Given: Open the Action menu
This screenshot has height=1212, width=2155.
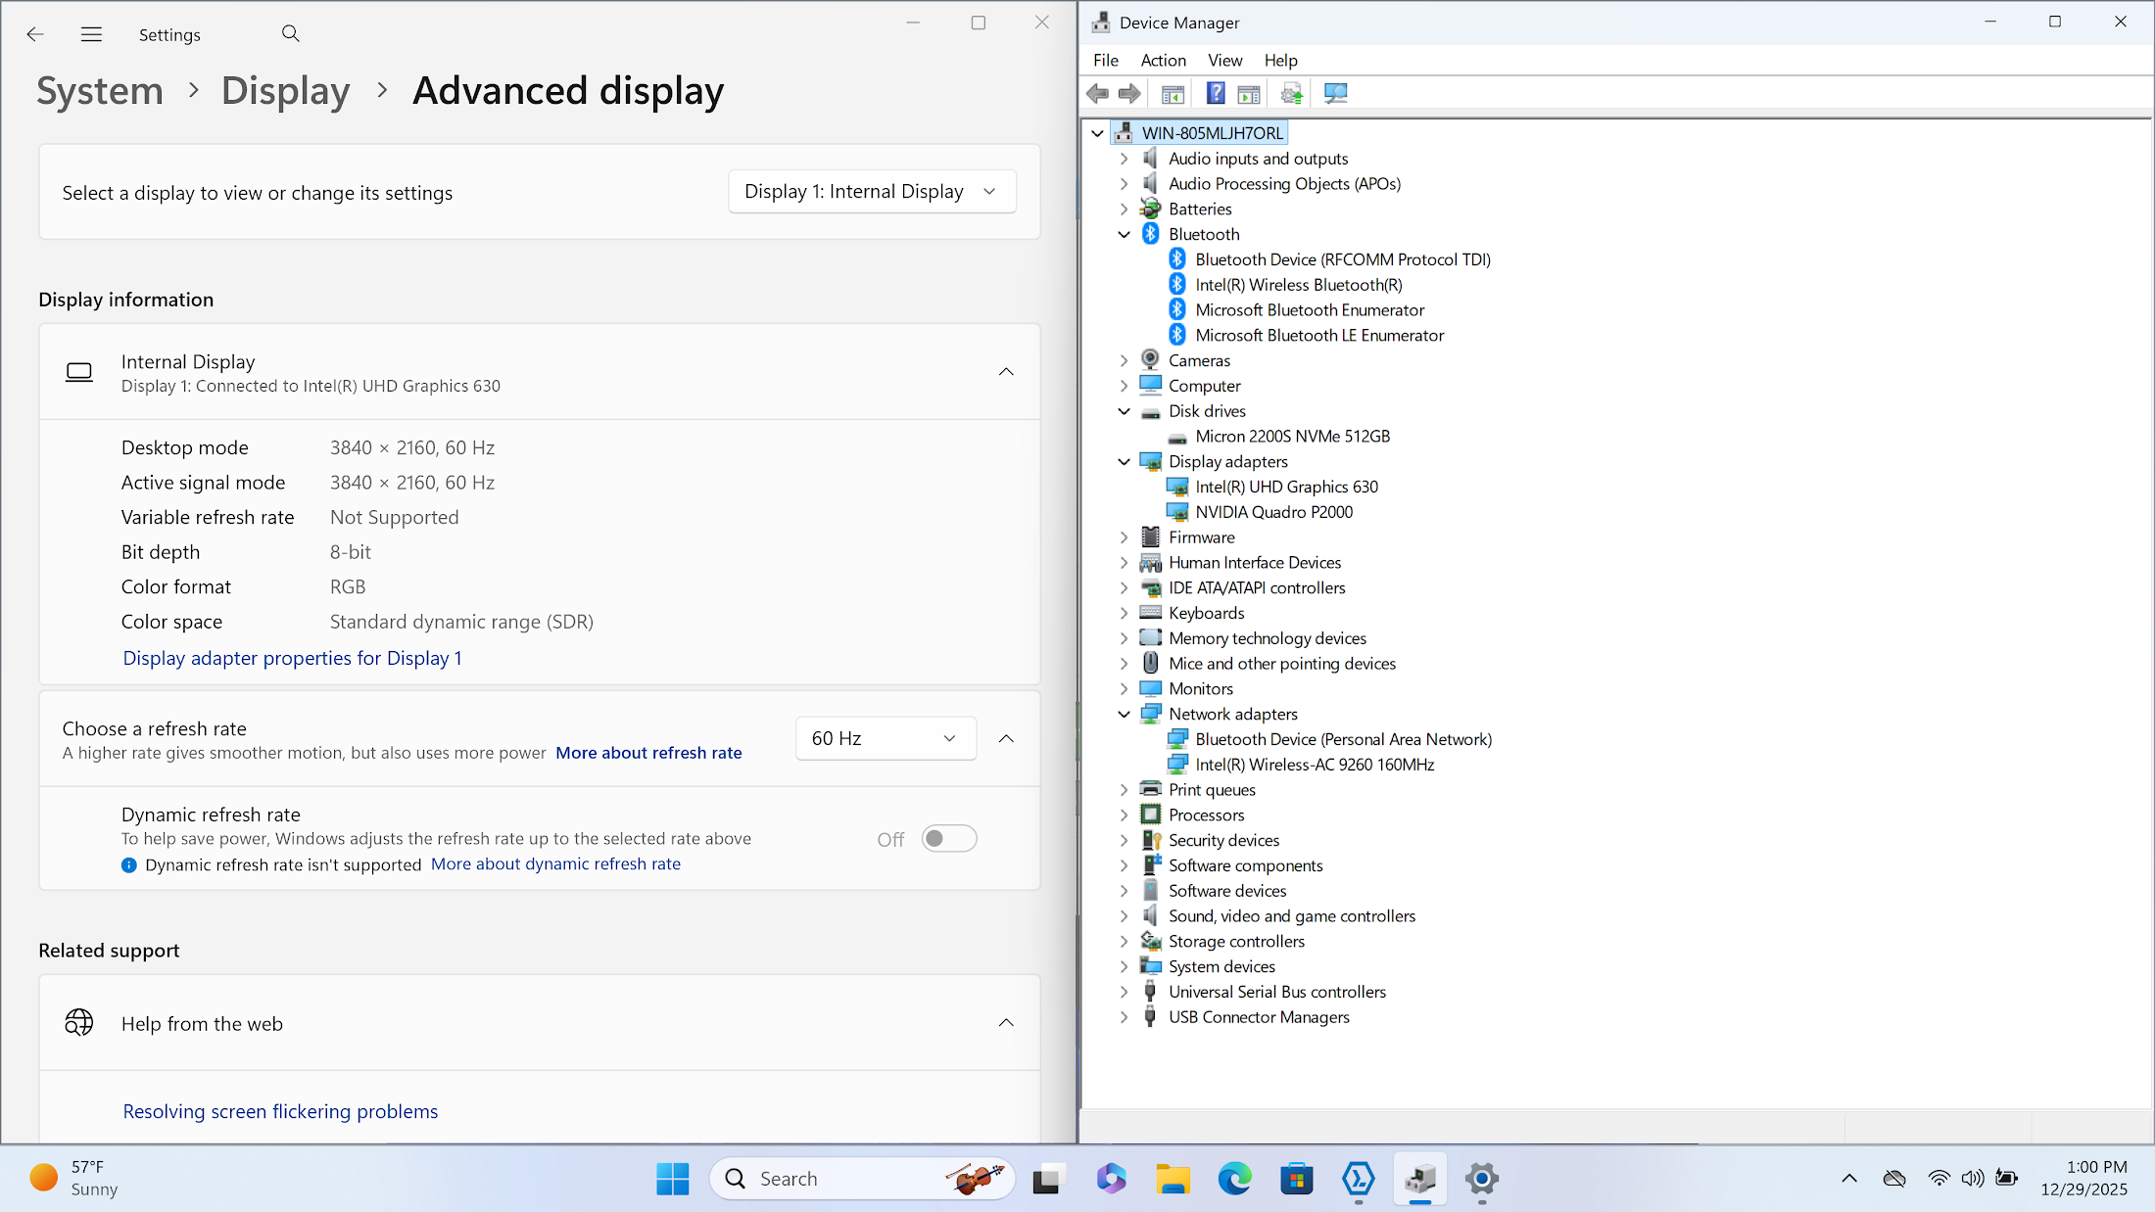Looking at the screenshot, I should (1163, 61).
